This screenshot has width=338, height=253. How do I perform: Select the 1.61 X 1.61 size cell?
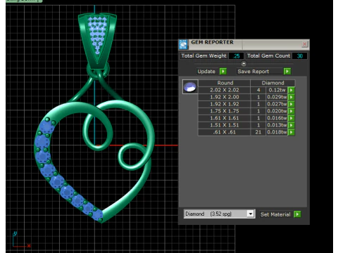(x=225, y=118)
